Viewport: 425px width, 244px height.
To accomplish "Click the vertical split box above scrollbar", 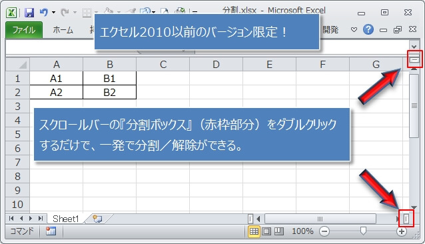I will [414, 59].
